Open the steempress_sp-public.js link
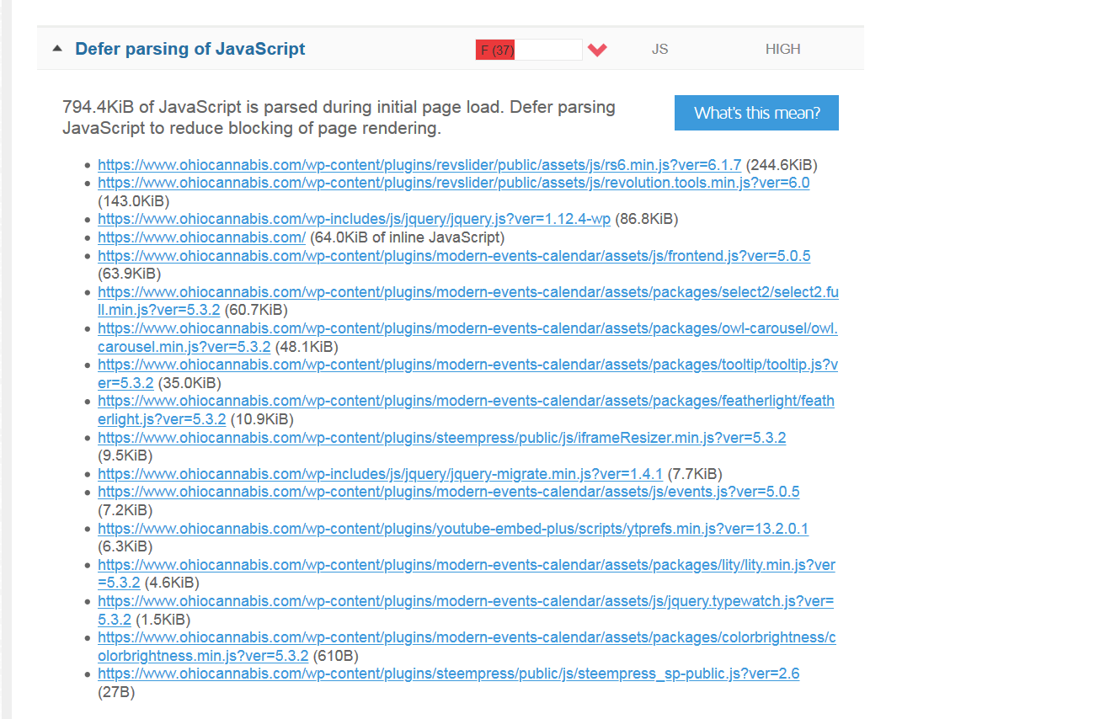The image size is (1105, 719). [x=448, y=674]
